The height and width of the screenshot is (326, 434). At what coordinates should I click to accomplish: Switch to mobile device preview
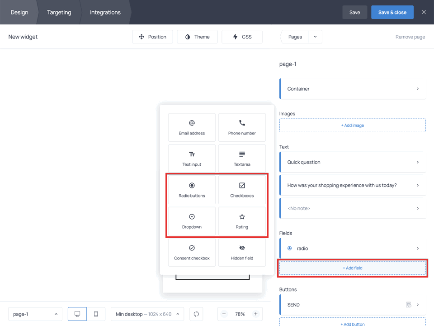point(96,314)
